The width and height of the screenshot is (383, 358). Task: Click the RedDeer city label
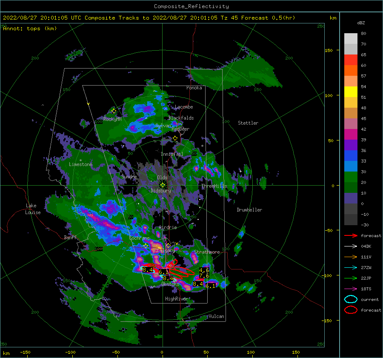coord(180,129)
